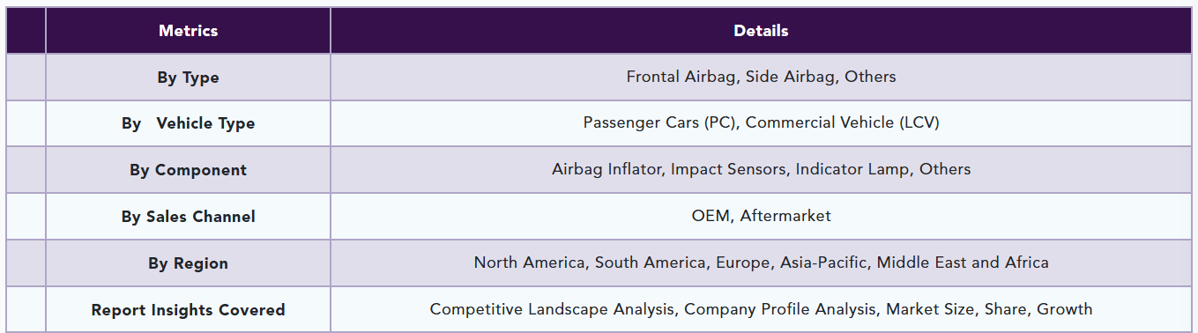Screen dimensions: 1198x333
Task: Click the empty dark header cell before Metrics
Action: (26, 31)
